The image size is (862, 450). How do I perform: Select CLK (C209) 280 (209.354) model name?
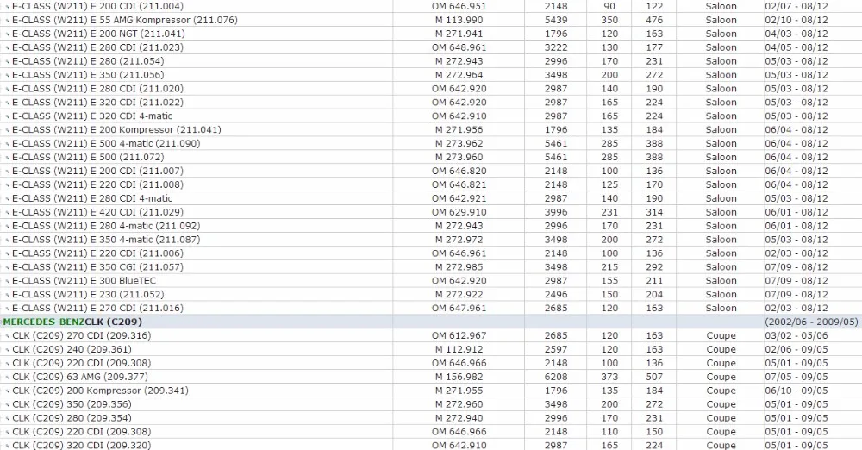click(72, 418)
